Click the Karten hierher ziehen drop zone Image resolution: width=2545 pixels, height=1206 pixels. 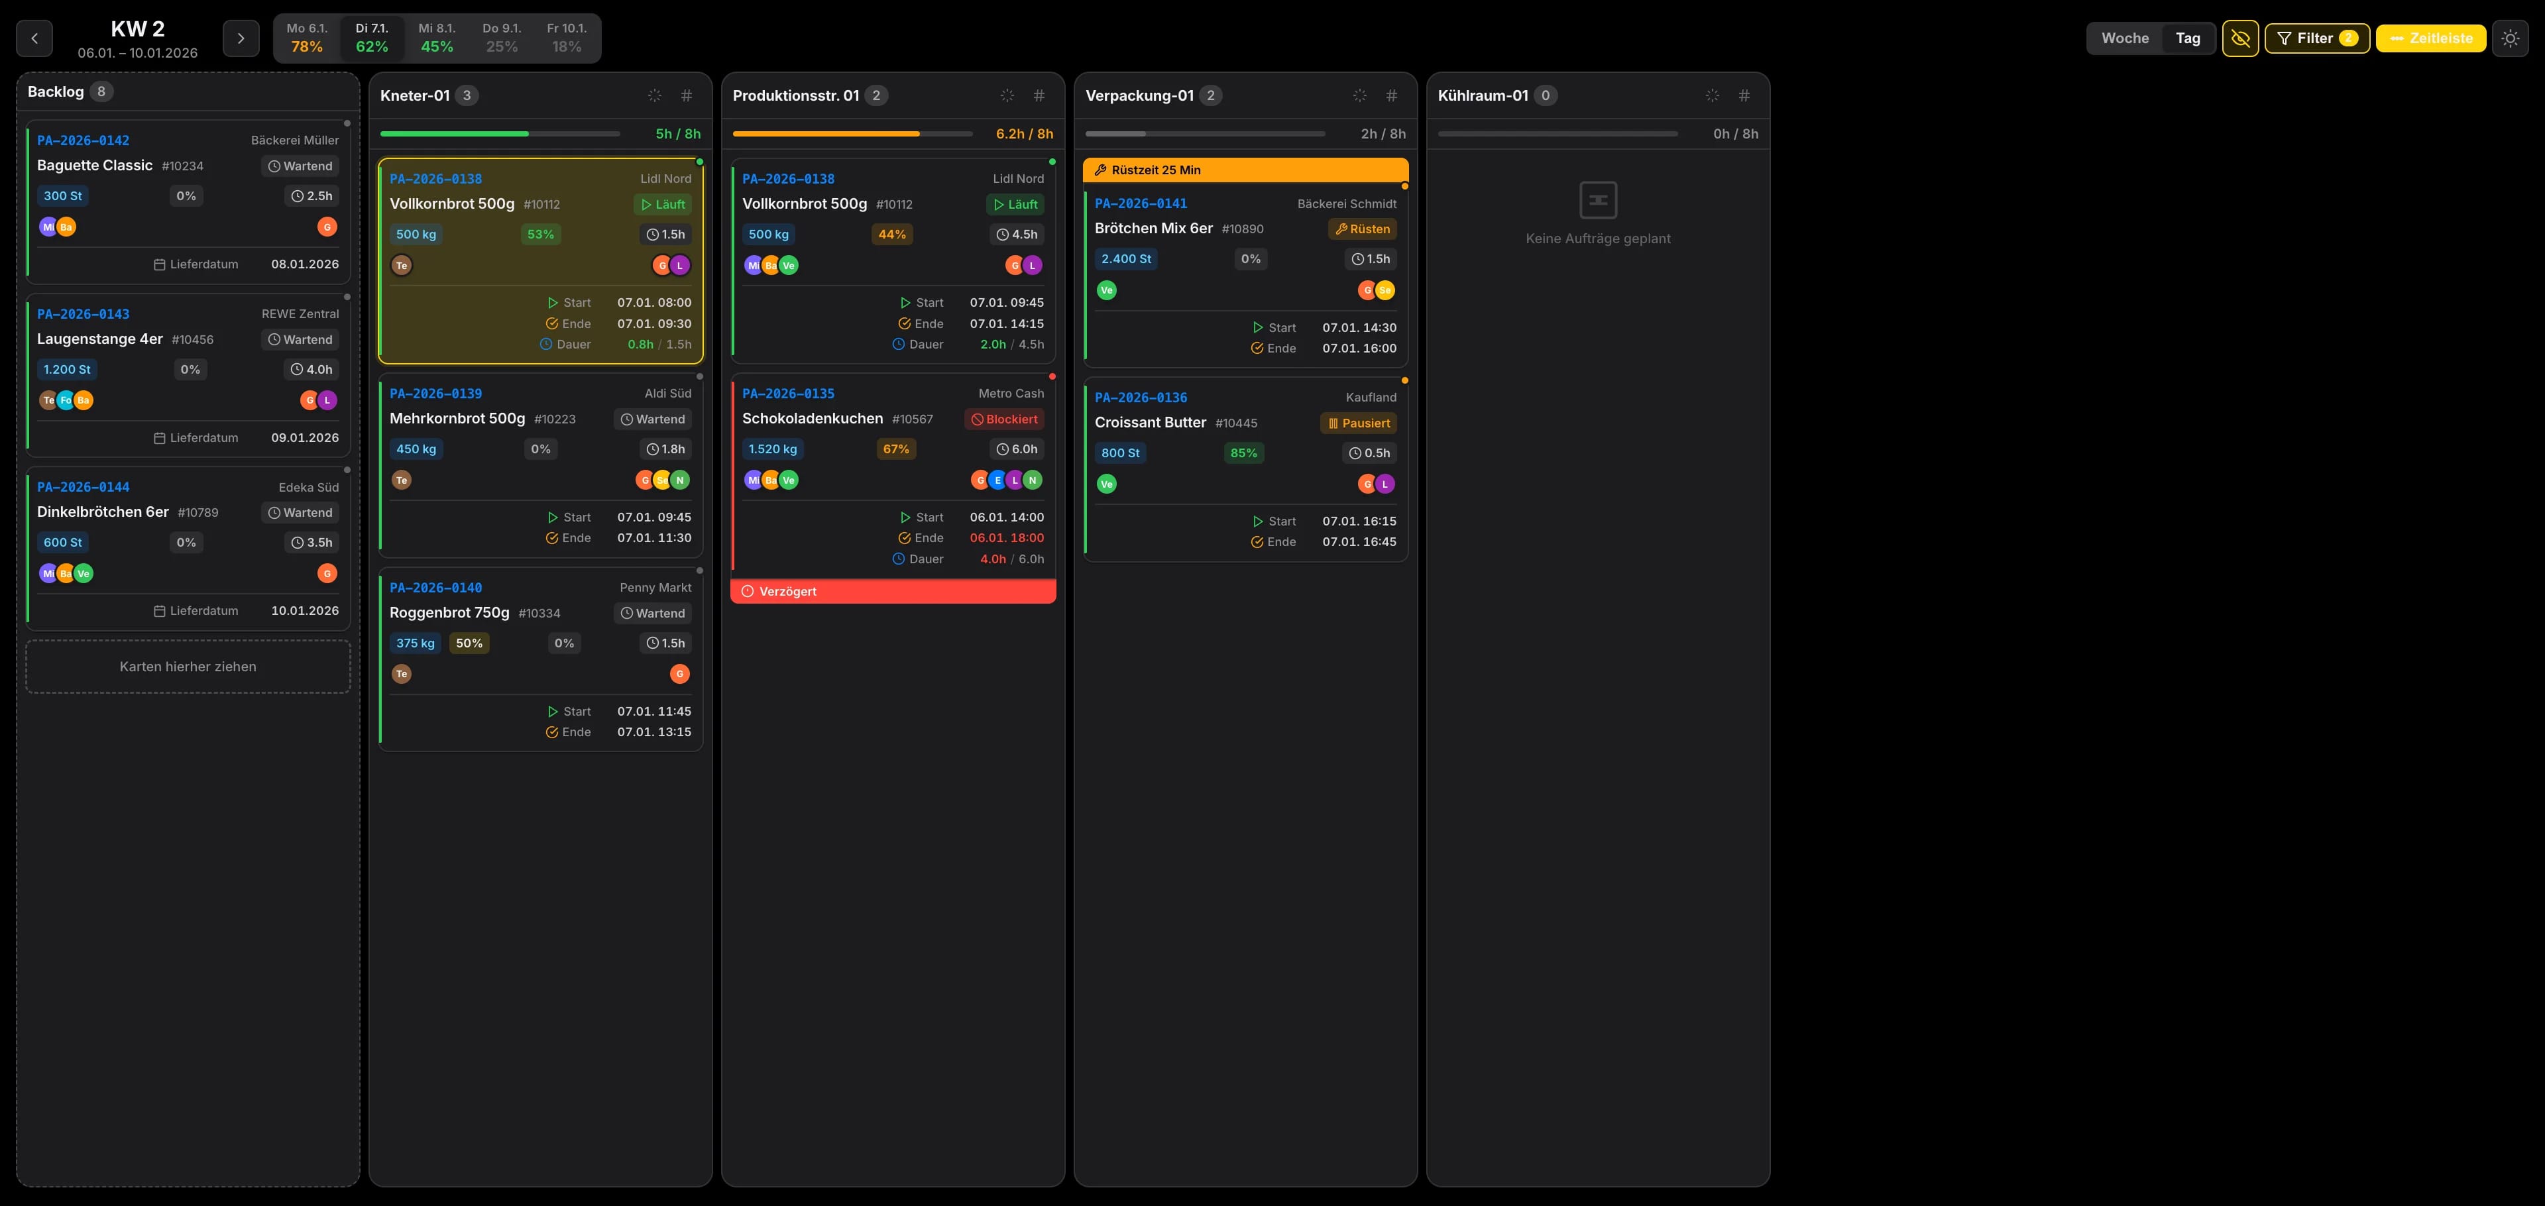click(187, 666)
